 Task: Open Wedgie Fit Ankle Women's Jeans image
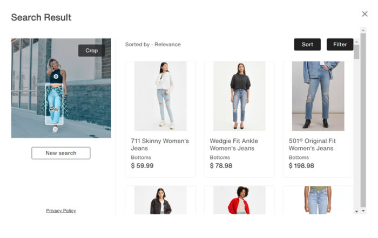239,96
